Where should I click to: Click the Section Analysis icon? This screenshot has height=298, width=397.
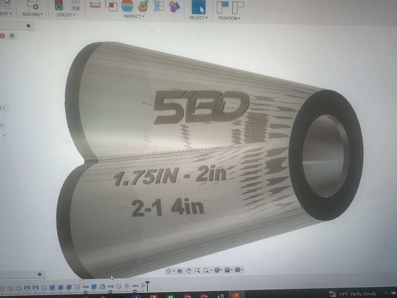159,6
